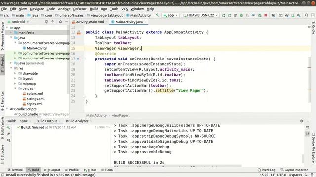316x177 pixels.
Task: Open the Refactor menu
Action: point(79,9)
